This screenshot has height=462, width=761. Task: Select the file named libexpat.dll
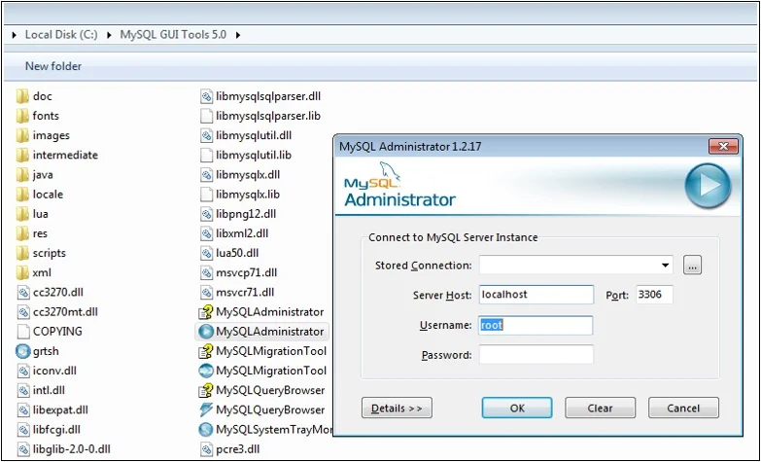tap(60, 410)
